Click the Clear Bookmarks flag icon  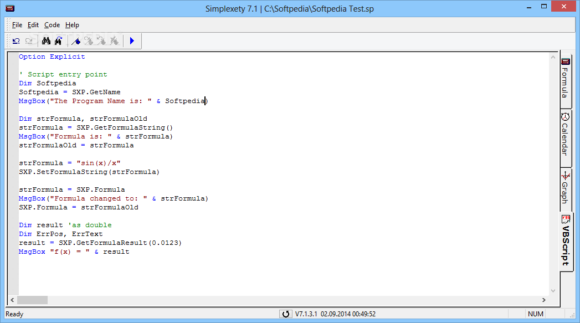click(x=114, y=40)
